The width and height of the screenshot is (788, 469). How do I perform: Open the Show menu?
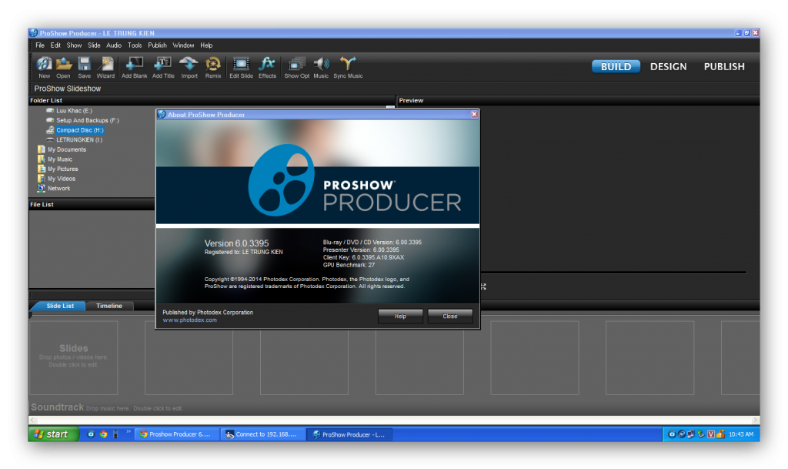(x=74, y=45)
